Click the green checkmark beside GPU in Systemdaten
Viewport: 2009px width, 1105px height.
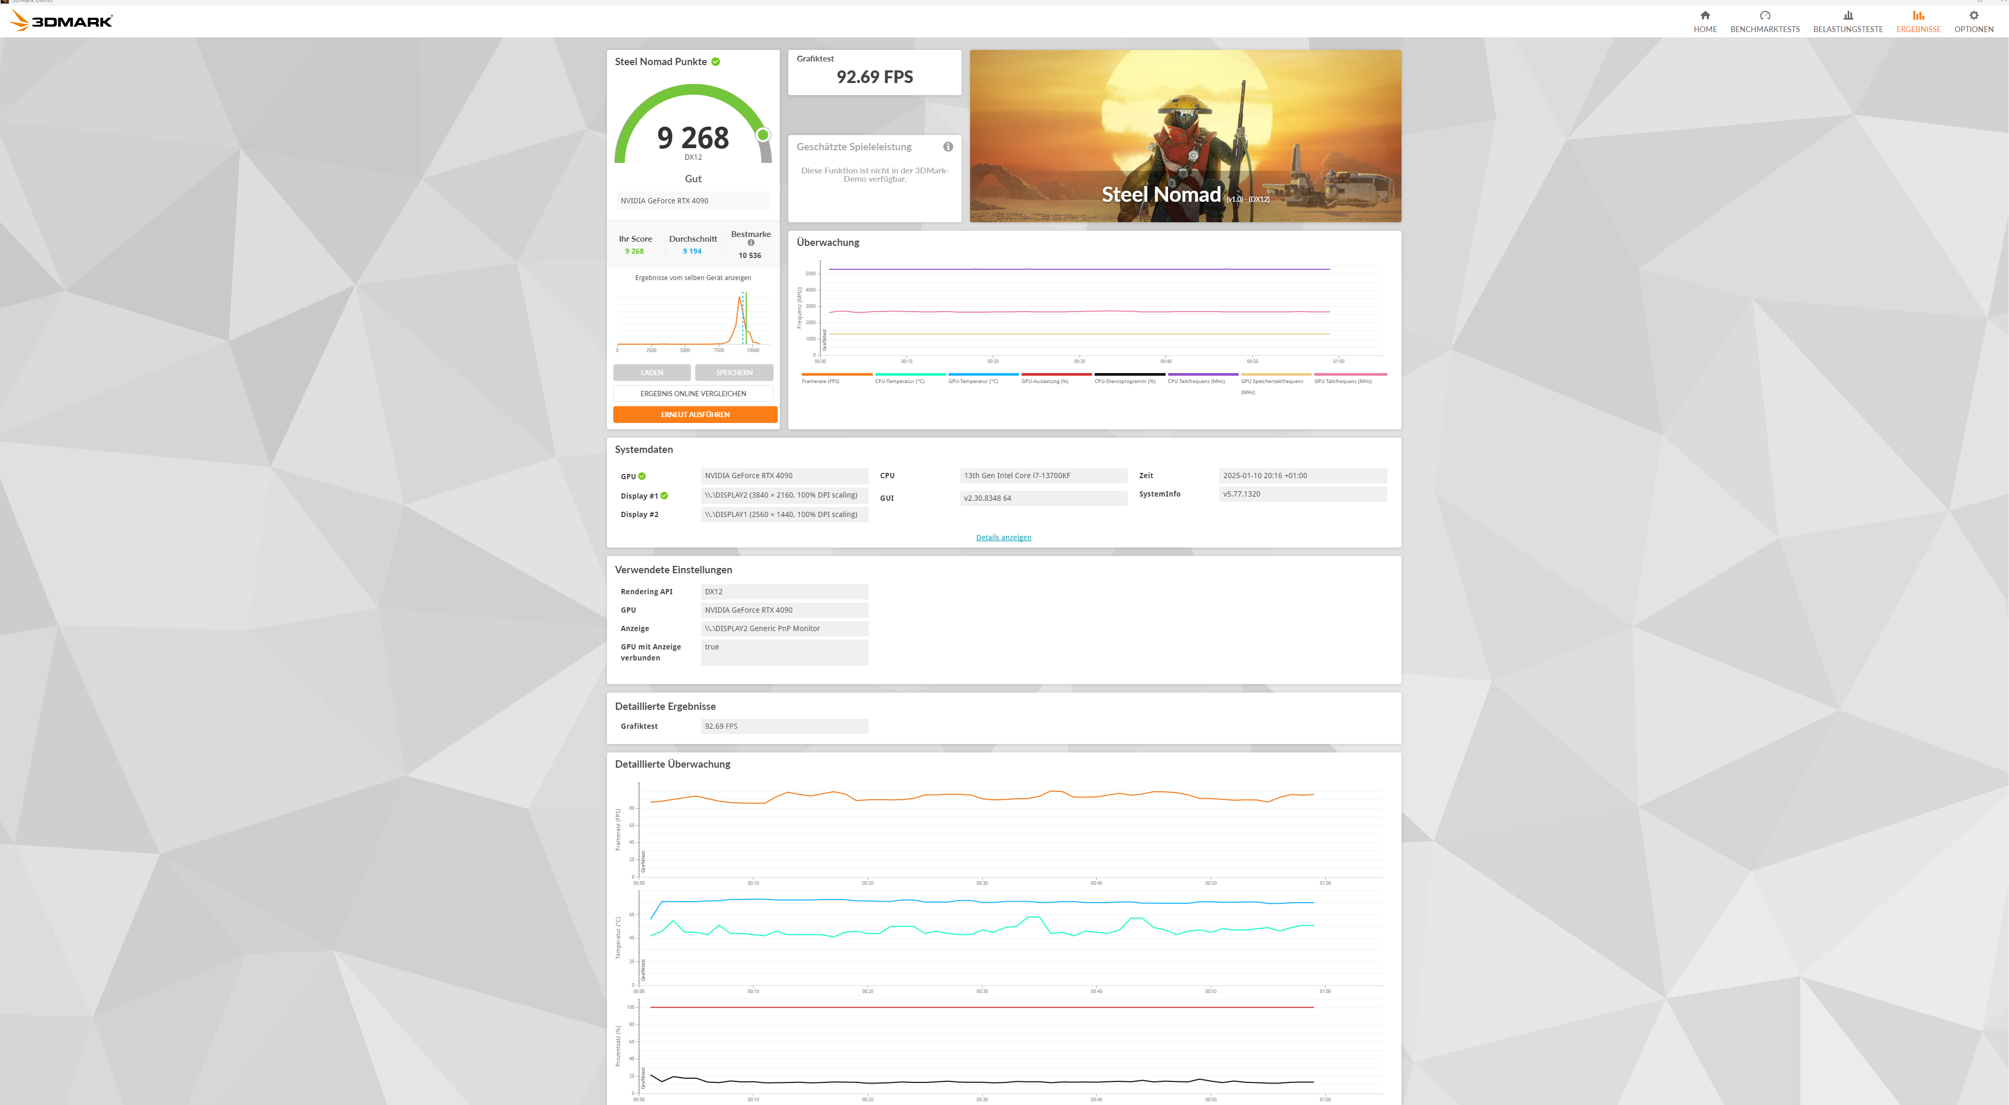coord(642,476)
